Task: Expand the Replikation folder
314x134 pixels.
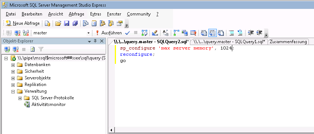Action: [x=13, y=85]
